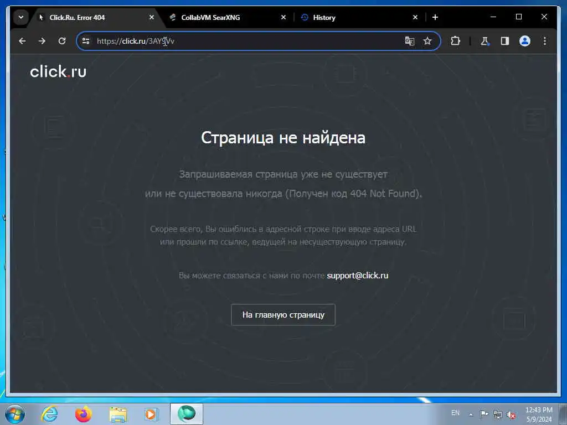
Task: Click the На главную страницу button
Action: pyautogui.click(x=283, y=315)
